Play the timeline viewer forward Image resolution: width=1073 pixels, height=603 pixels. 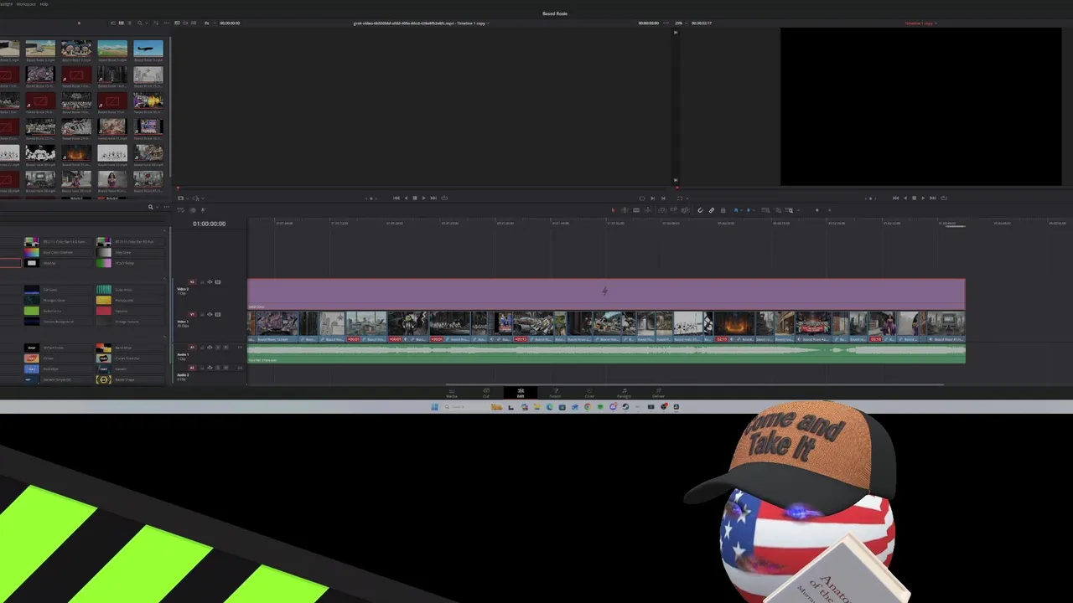[x=923, y=198]
